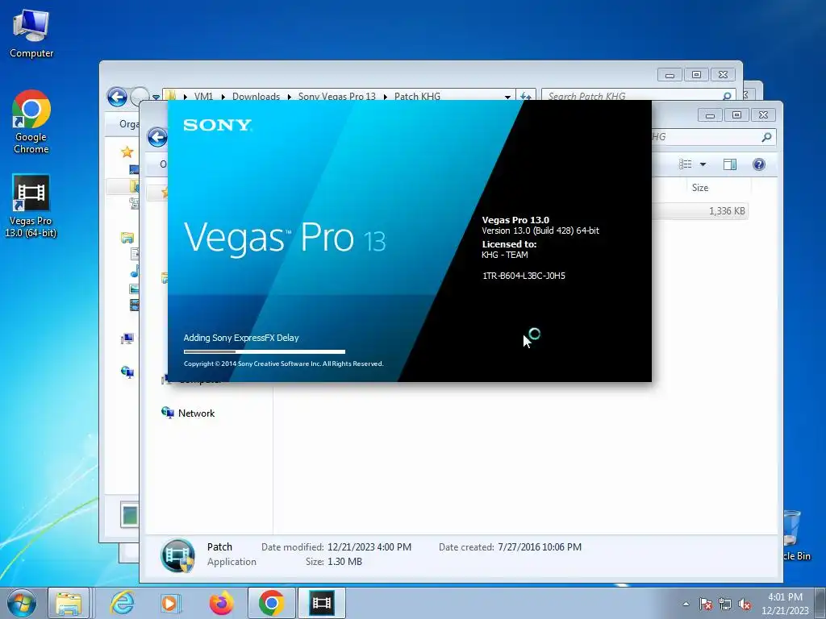
Task: Click the Favorites star in rear window
Action: point(127,152)
